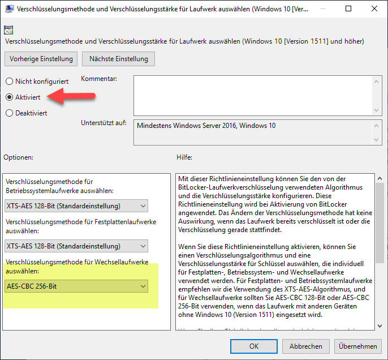The width and height of the screenshot is (388, 360).
Task: Click inside the Kommentar text box
Action: (x=253, y=96)
